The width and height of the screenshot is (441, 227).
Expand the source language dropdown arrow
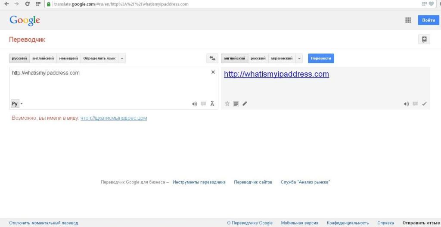(122, 59)
